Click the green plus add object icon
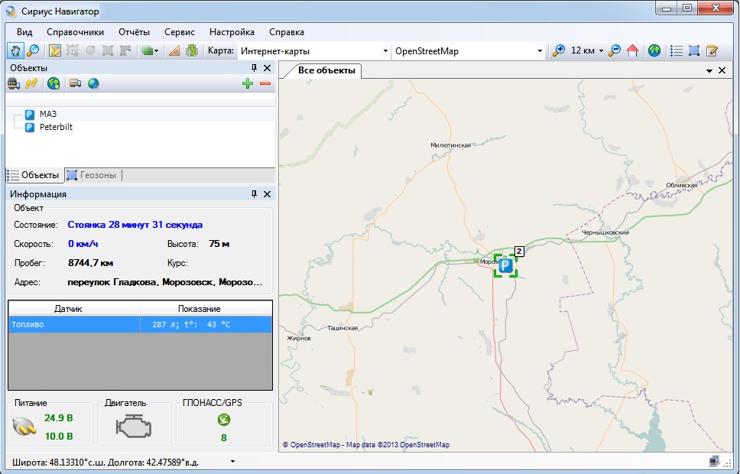The height and width of the screenshot is (474, 740). point(247,83)
